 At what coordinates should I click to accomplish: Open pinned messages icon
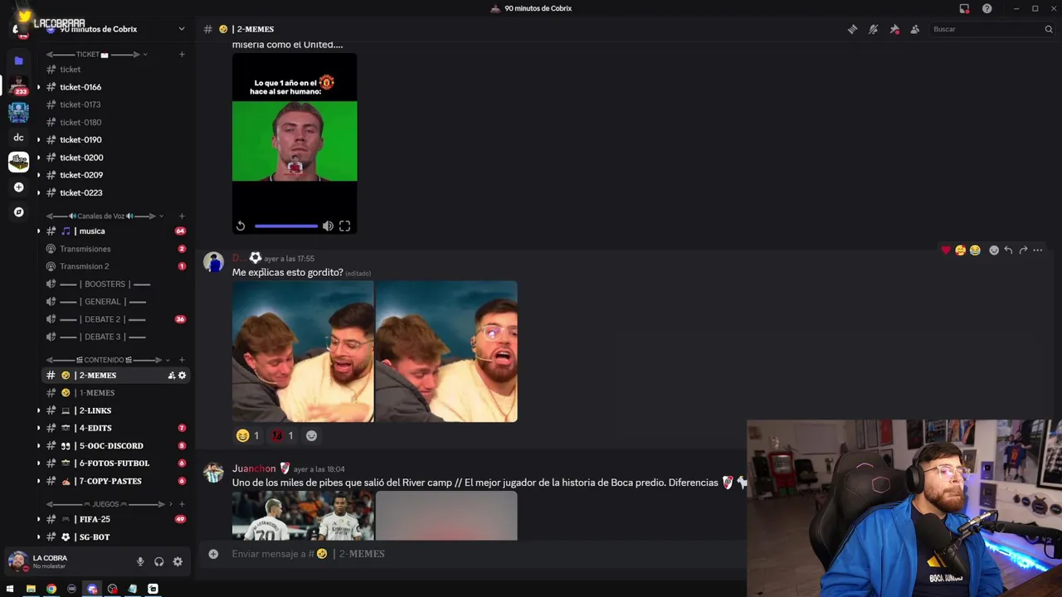pos(894,29)
